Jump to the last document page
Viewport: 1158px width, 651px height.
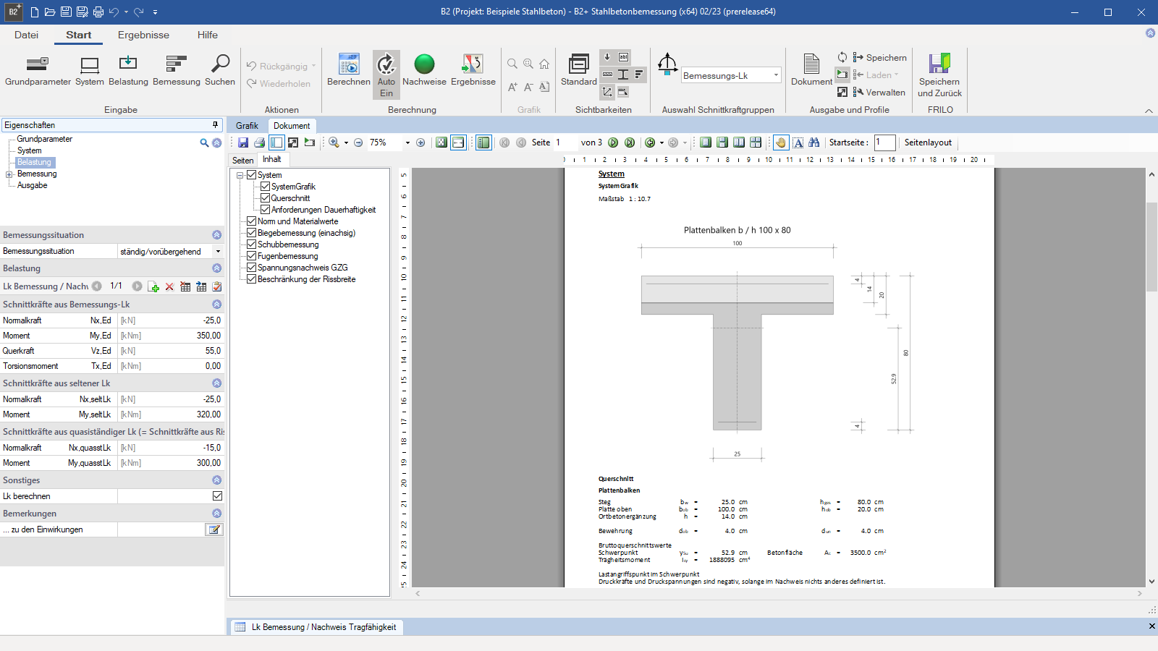pos(630,142)
